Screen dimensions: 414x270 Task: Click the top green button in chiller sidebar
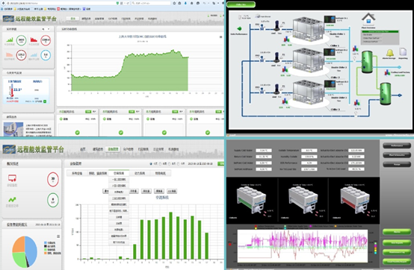tap(397, 232)
